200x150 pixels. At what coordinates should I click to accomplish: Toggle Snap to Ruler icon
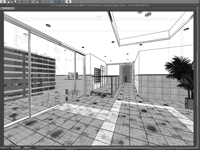coord(56,2)
